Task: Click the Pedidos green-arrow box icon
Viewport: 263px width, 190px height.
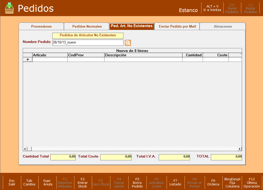Action: pos(9,8)
